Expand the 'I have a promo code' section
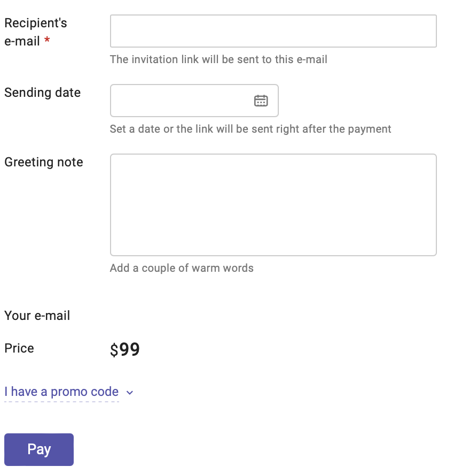This screenshot has width=454, height=474. [x=61, y=392]
